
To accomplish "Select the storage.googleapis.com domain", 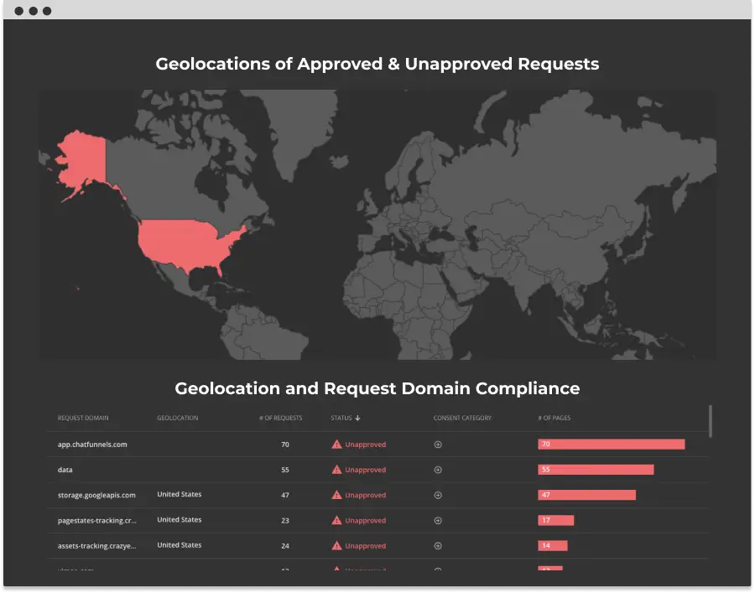I will click(96, 496).
